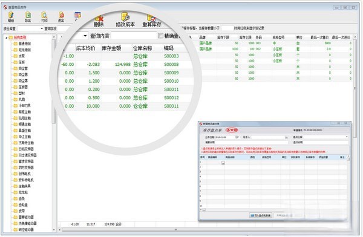This screenshot has width=363, height=237.
Task: Open the query field dropdown beside 查询内容
Action: 85,36
